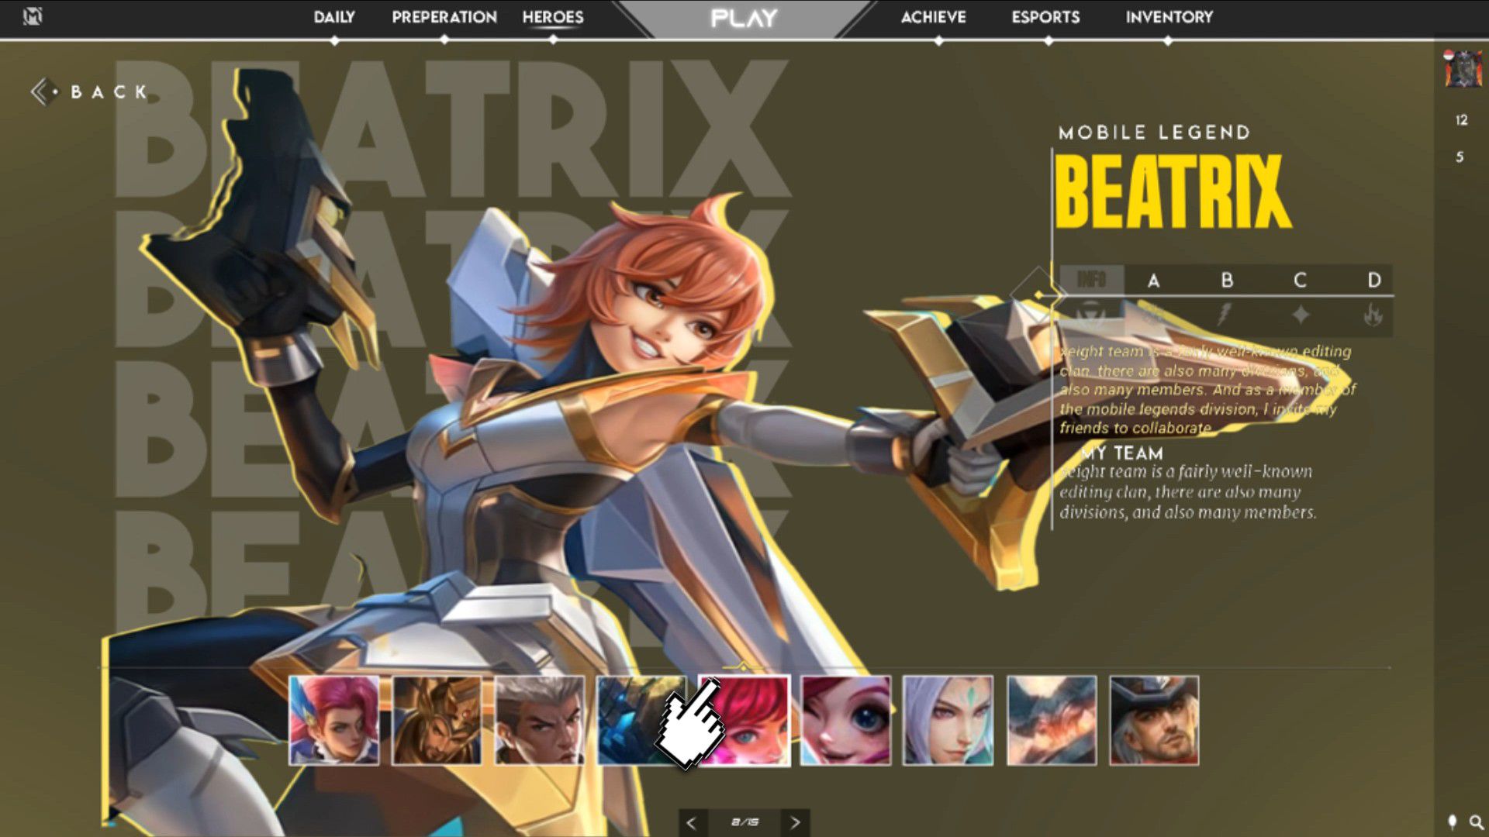Open the ACHIEVE tab

[934, 17]
